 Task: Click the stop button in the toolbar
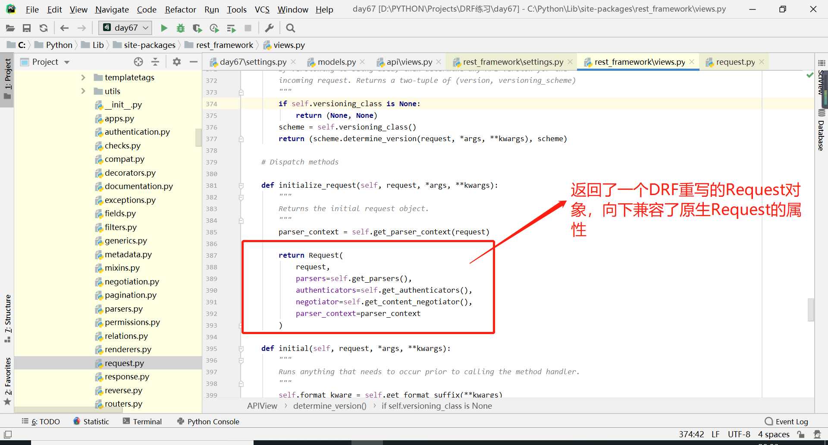tap(248, 28)
